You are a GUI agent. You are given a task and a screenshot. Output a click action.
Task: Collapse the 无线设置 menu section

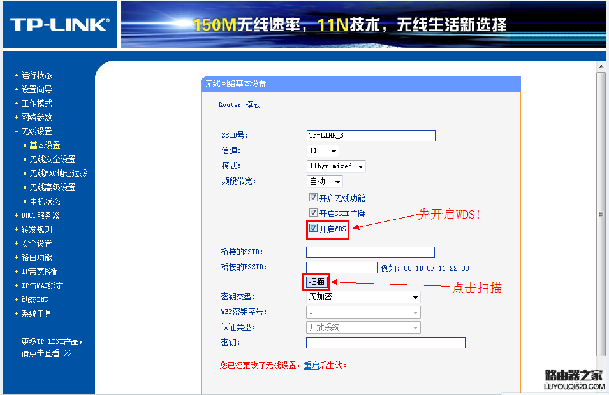coord(36,131)
